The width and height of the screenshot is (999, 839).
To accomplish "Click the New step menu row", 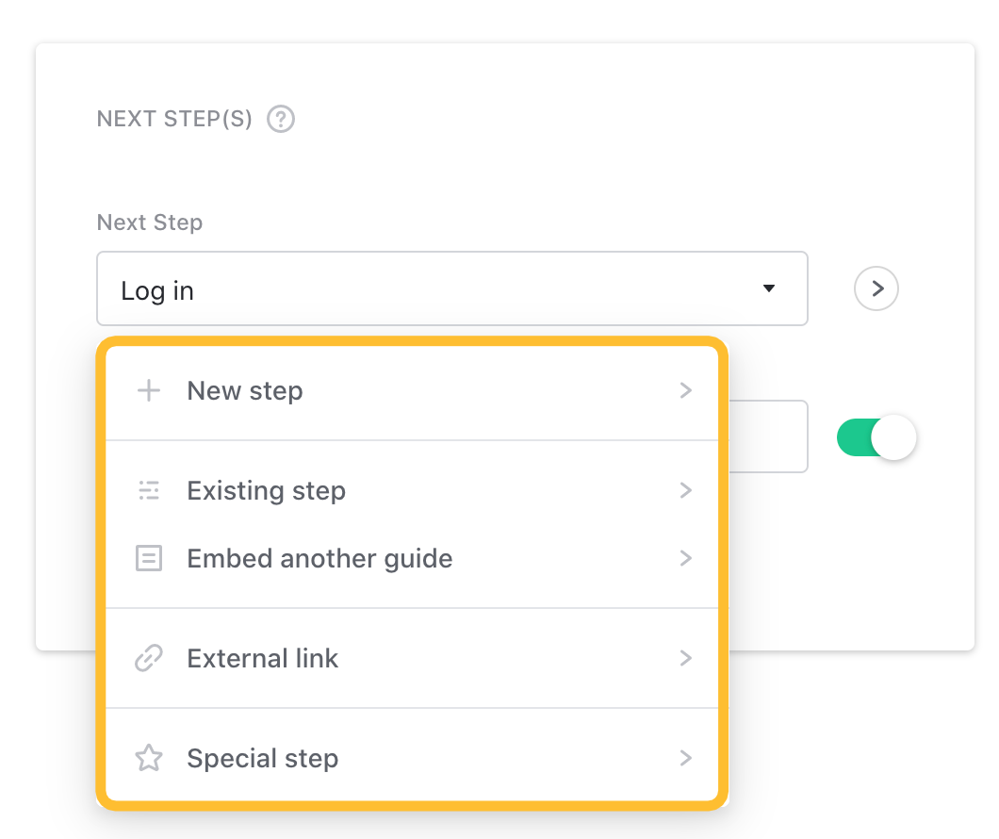I will tap(245, 390).
